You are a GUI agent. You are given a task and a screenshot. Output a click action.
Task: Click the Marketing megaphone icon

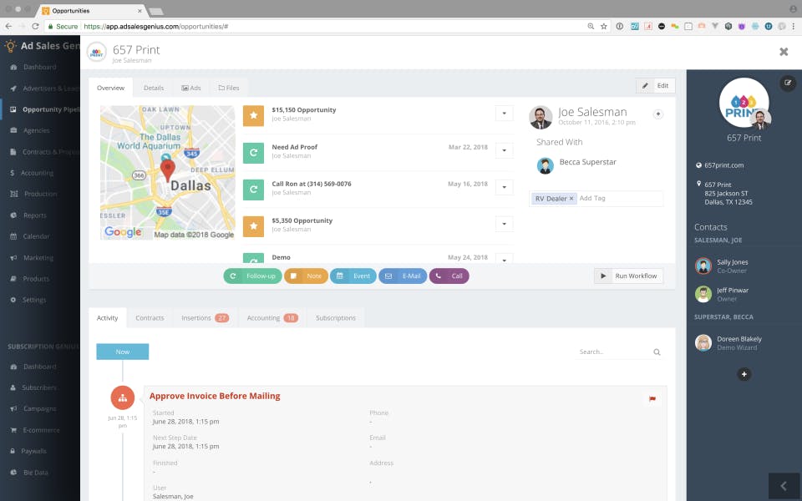click(13, 258)
